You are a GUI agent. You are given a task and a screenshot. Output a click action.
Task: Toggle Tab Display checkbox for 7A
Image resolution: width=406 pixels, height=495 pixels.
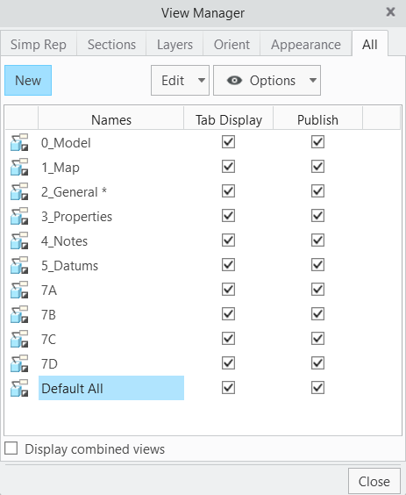[228, 290]
